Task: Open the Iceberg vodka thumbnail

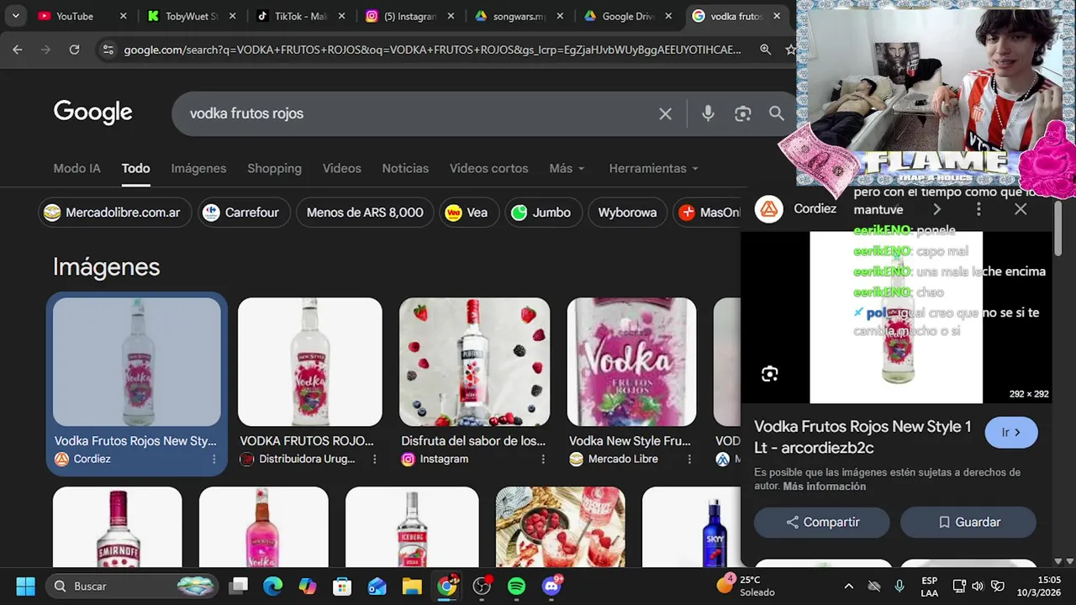Action: [x=412, y=527]
